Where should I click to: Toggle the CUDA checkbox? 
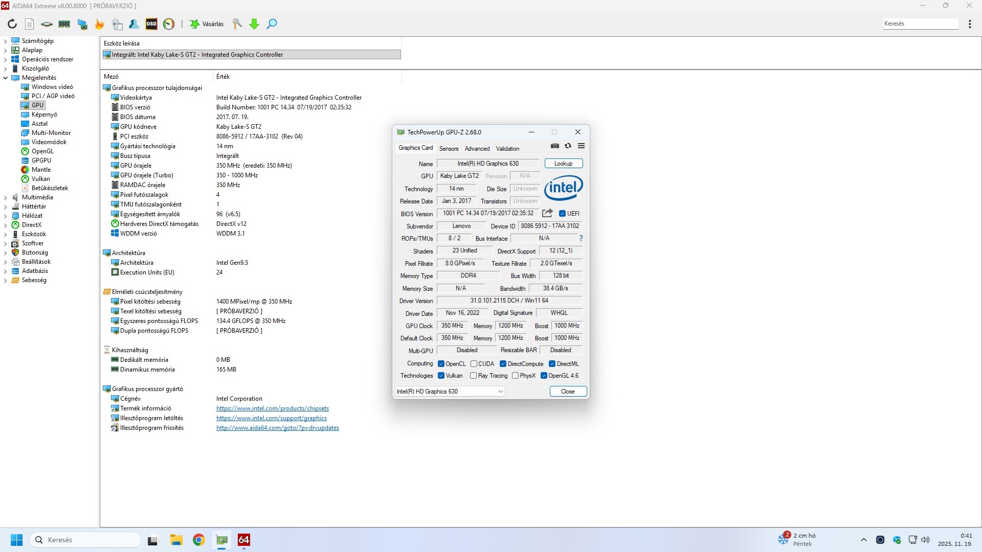(x=474, y=364)
